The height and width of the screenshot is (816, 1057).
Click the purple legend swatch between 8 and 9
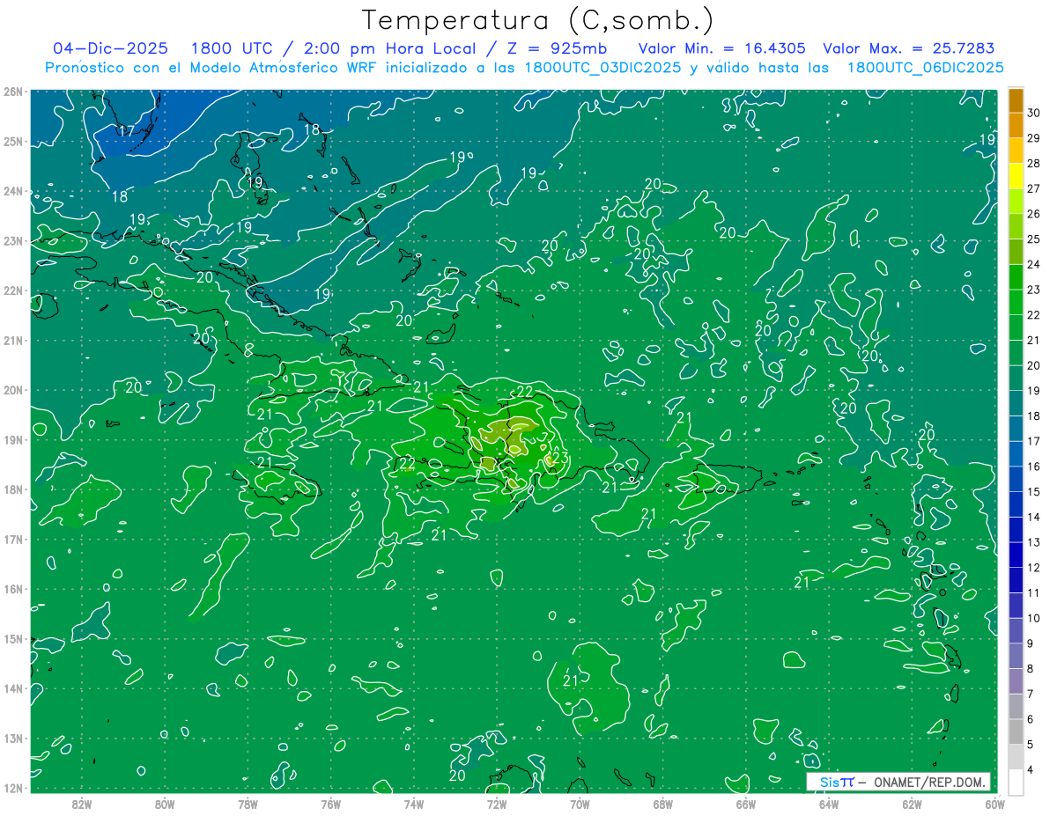(1016, 656)
